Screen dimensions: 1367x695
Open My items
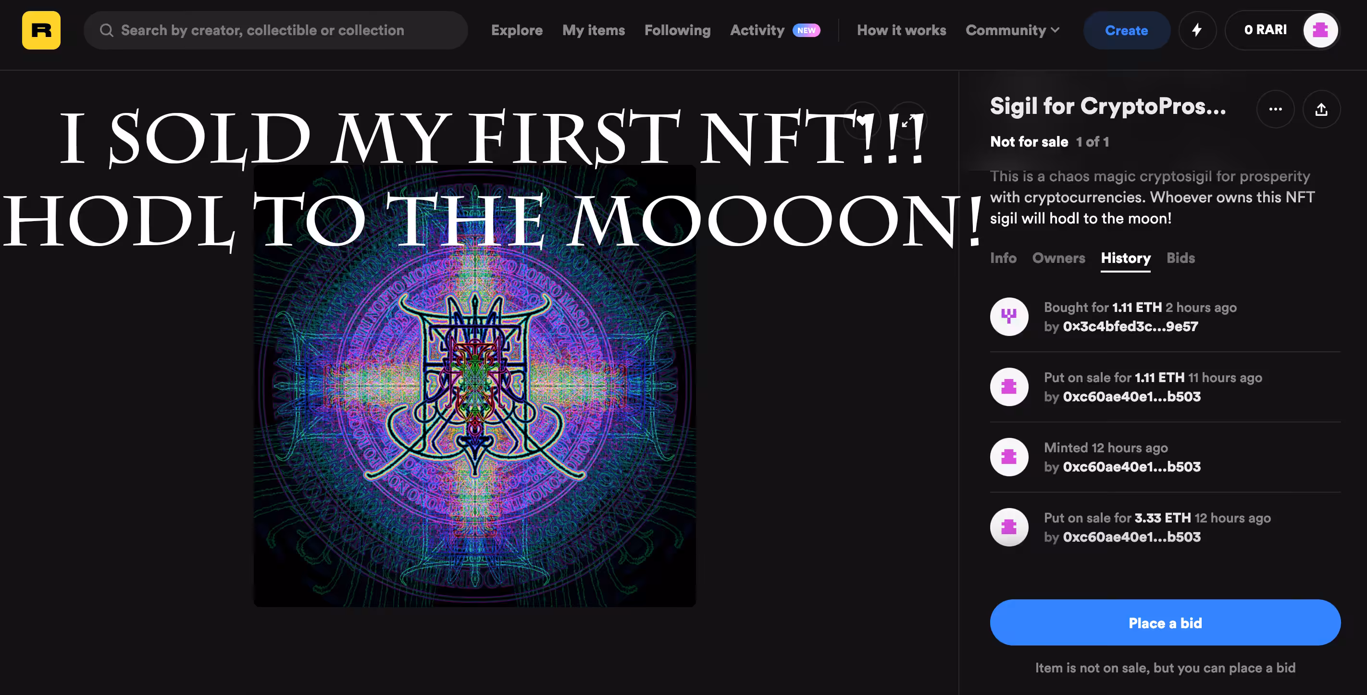coord(593,30)
